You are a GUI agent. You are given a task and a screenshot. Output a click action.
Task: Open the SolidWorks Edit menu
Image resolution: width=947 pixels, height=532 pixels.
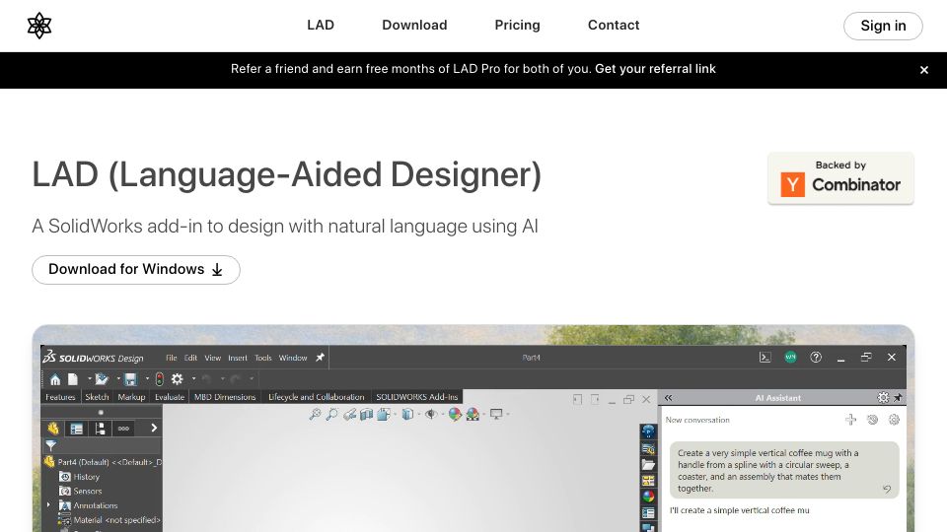point(190,358)
